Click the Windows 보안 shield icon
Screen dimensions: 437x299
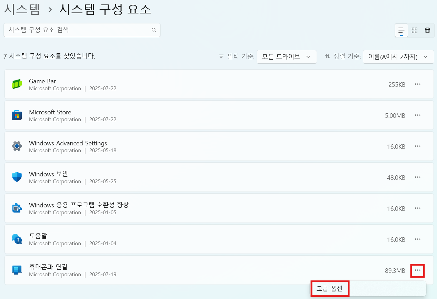click(17, 177)
